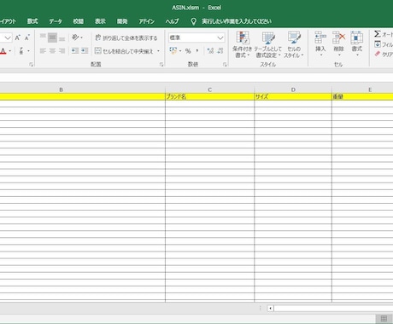The height and width of the screenshot is (324, 393).
Task: Click the text orientation icon
Action: tap(75, 38)
